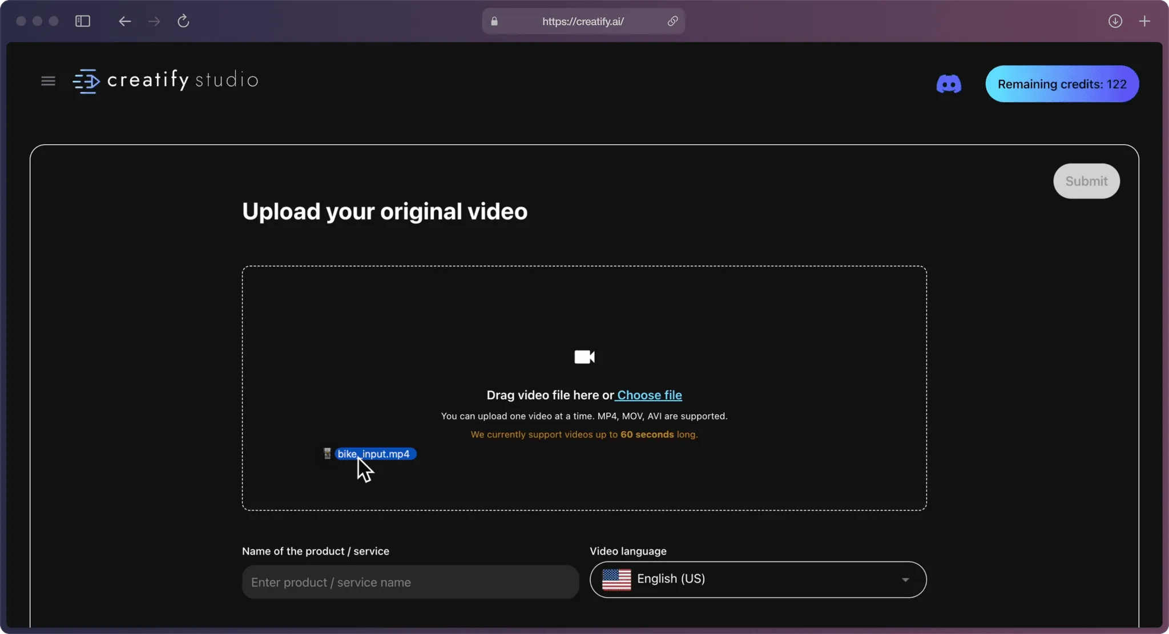
Task: Click the 'Name of the product / service' label
Action: [x=316, y=551]
